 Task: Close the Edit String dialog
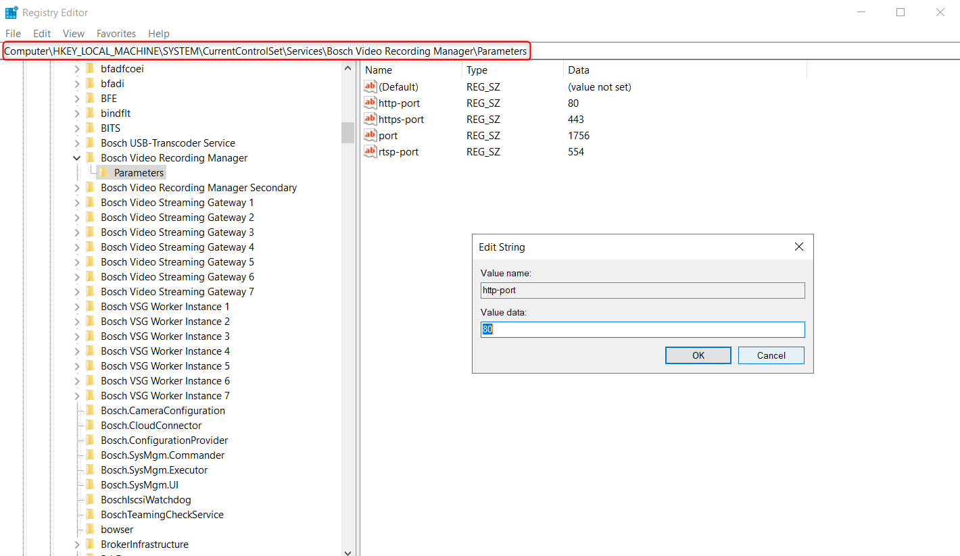click(799, 247)
